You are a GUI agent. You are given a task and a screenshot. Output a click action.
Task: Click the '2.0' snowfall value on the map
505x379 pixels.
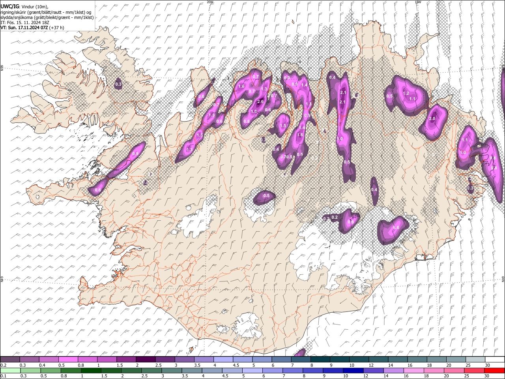coord(432,119)
